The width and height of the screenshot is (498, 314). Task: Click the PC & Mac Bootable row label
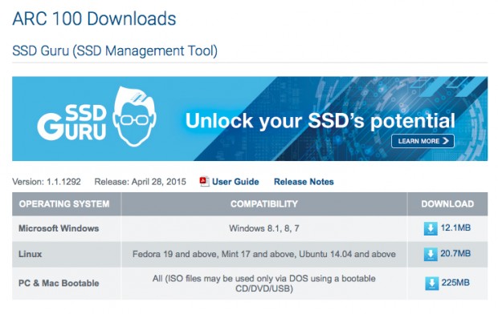click(59, 284)
